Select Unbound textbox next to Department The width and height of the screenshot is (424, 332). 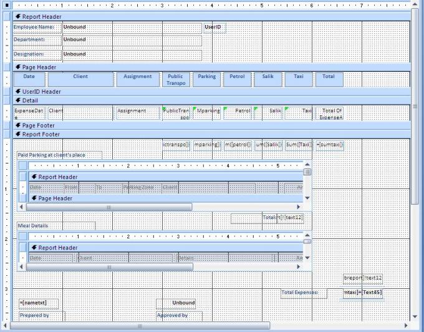click(x=132, y=41)
